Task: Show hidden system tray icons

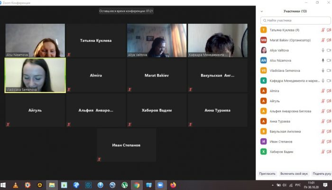Action: pyautogui.click(x=273, y=185)
